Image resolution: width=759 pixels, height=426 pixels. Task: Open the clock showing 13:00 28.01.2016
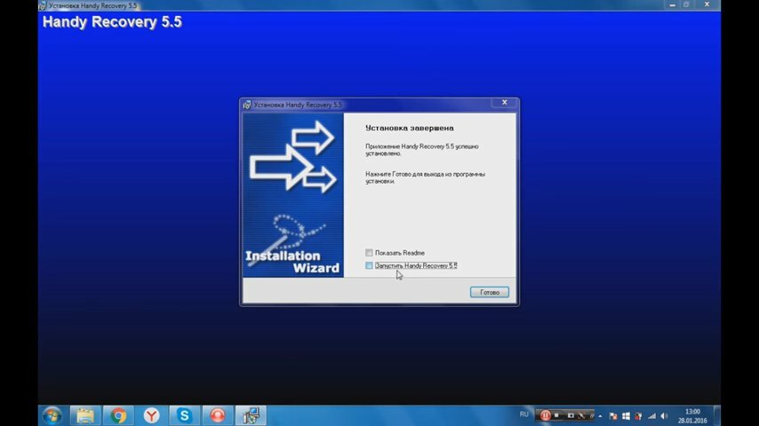(x=692, y=416)
